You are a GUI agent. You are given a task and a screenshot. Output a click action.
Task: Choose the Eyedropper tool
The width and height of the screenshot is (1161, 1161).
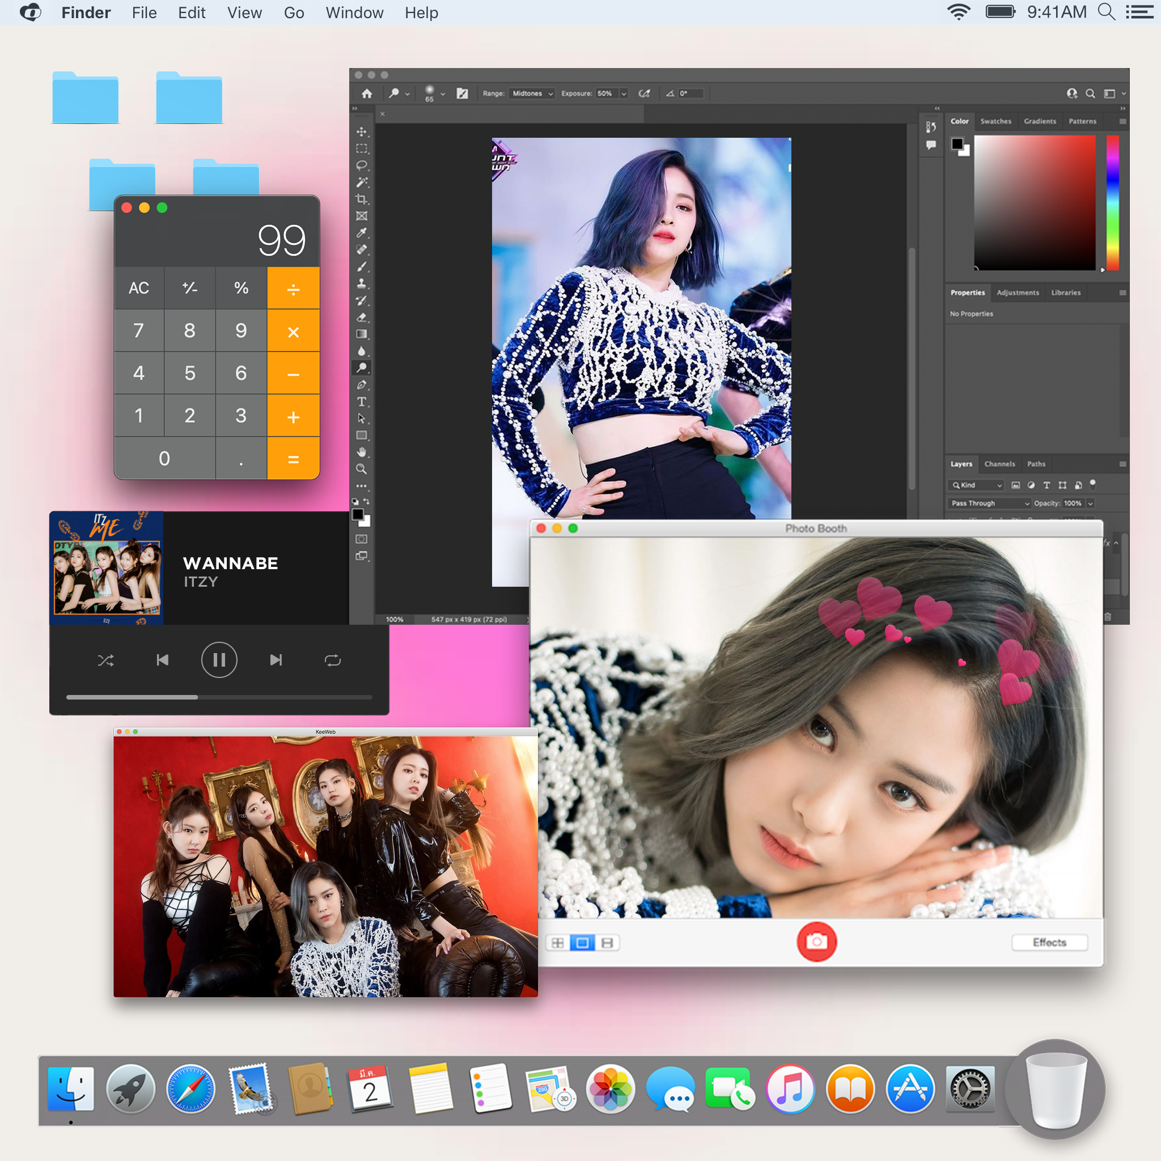coord(361,232)
